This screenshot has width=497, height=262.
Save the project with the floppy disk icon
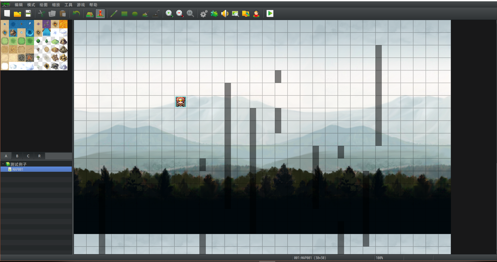[x=28, y=14]
